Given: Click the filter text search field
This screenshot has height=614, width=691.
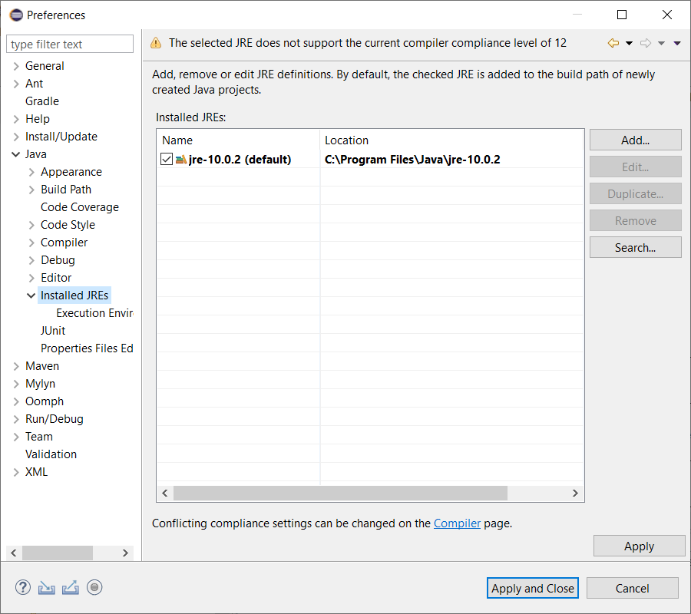Looking at the screenshot, I should [x=70, y=45].
